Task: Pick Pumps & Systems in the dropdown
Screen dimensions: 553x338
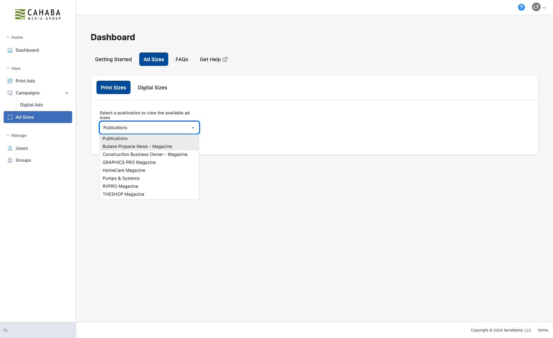Action: click(x=149, y=178)
